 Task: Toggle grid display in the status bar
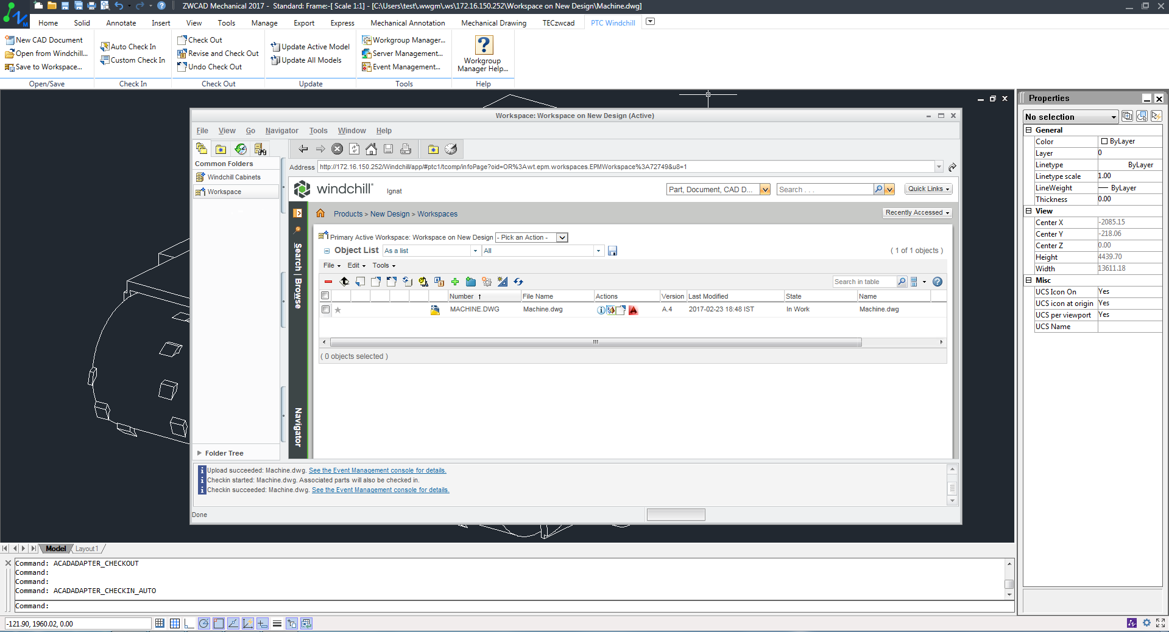point(174,623)
